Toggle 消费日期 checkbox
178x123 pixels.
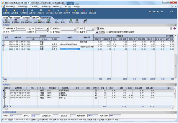[x=4, y=29]
